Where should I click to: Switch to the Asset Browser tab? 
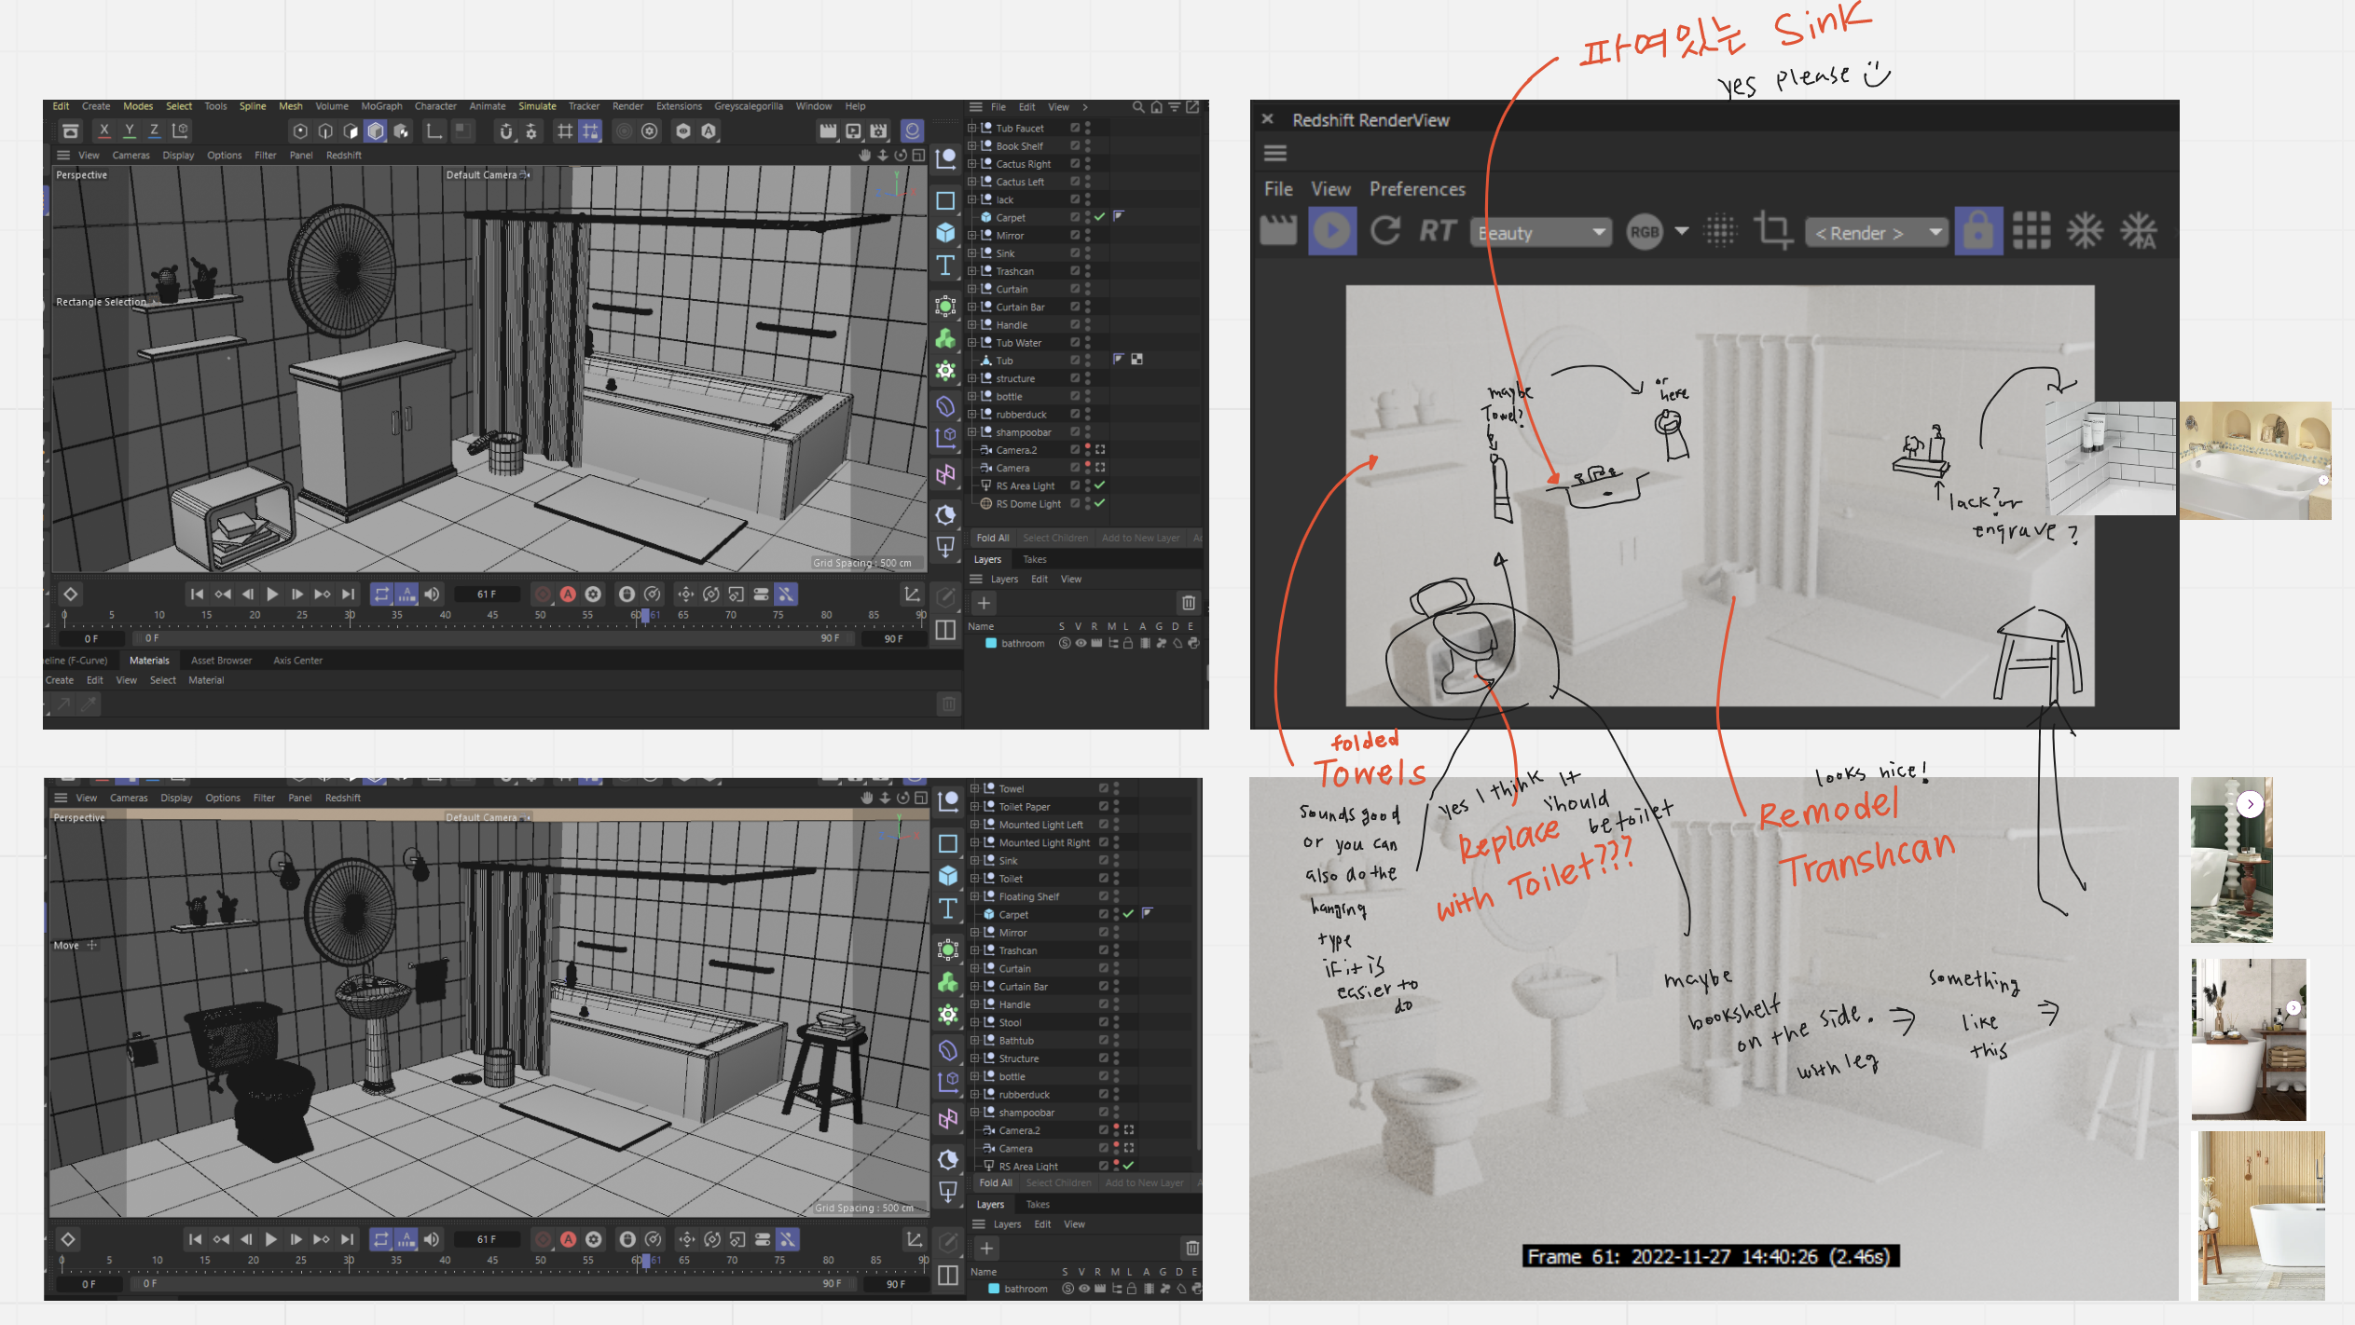221,660
